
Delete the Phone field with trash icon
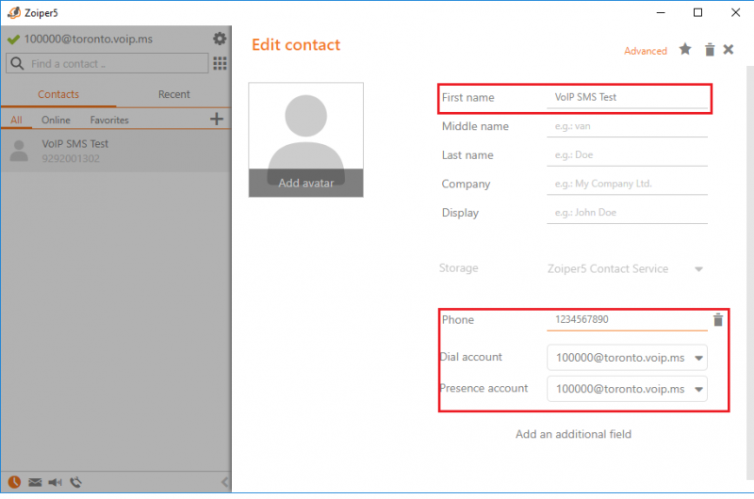(x=718, y=320)
